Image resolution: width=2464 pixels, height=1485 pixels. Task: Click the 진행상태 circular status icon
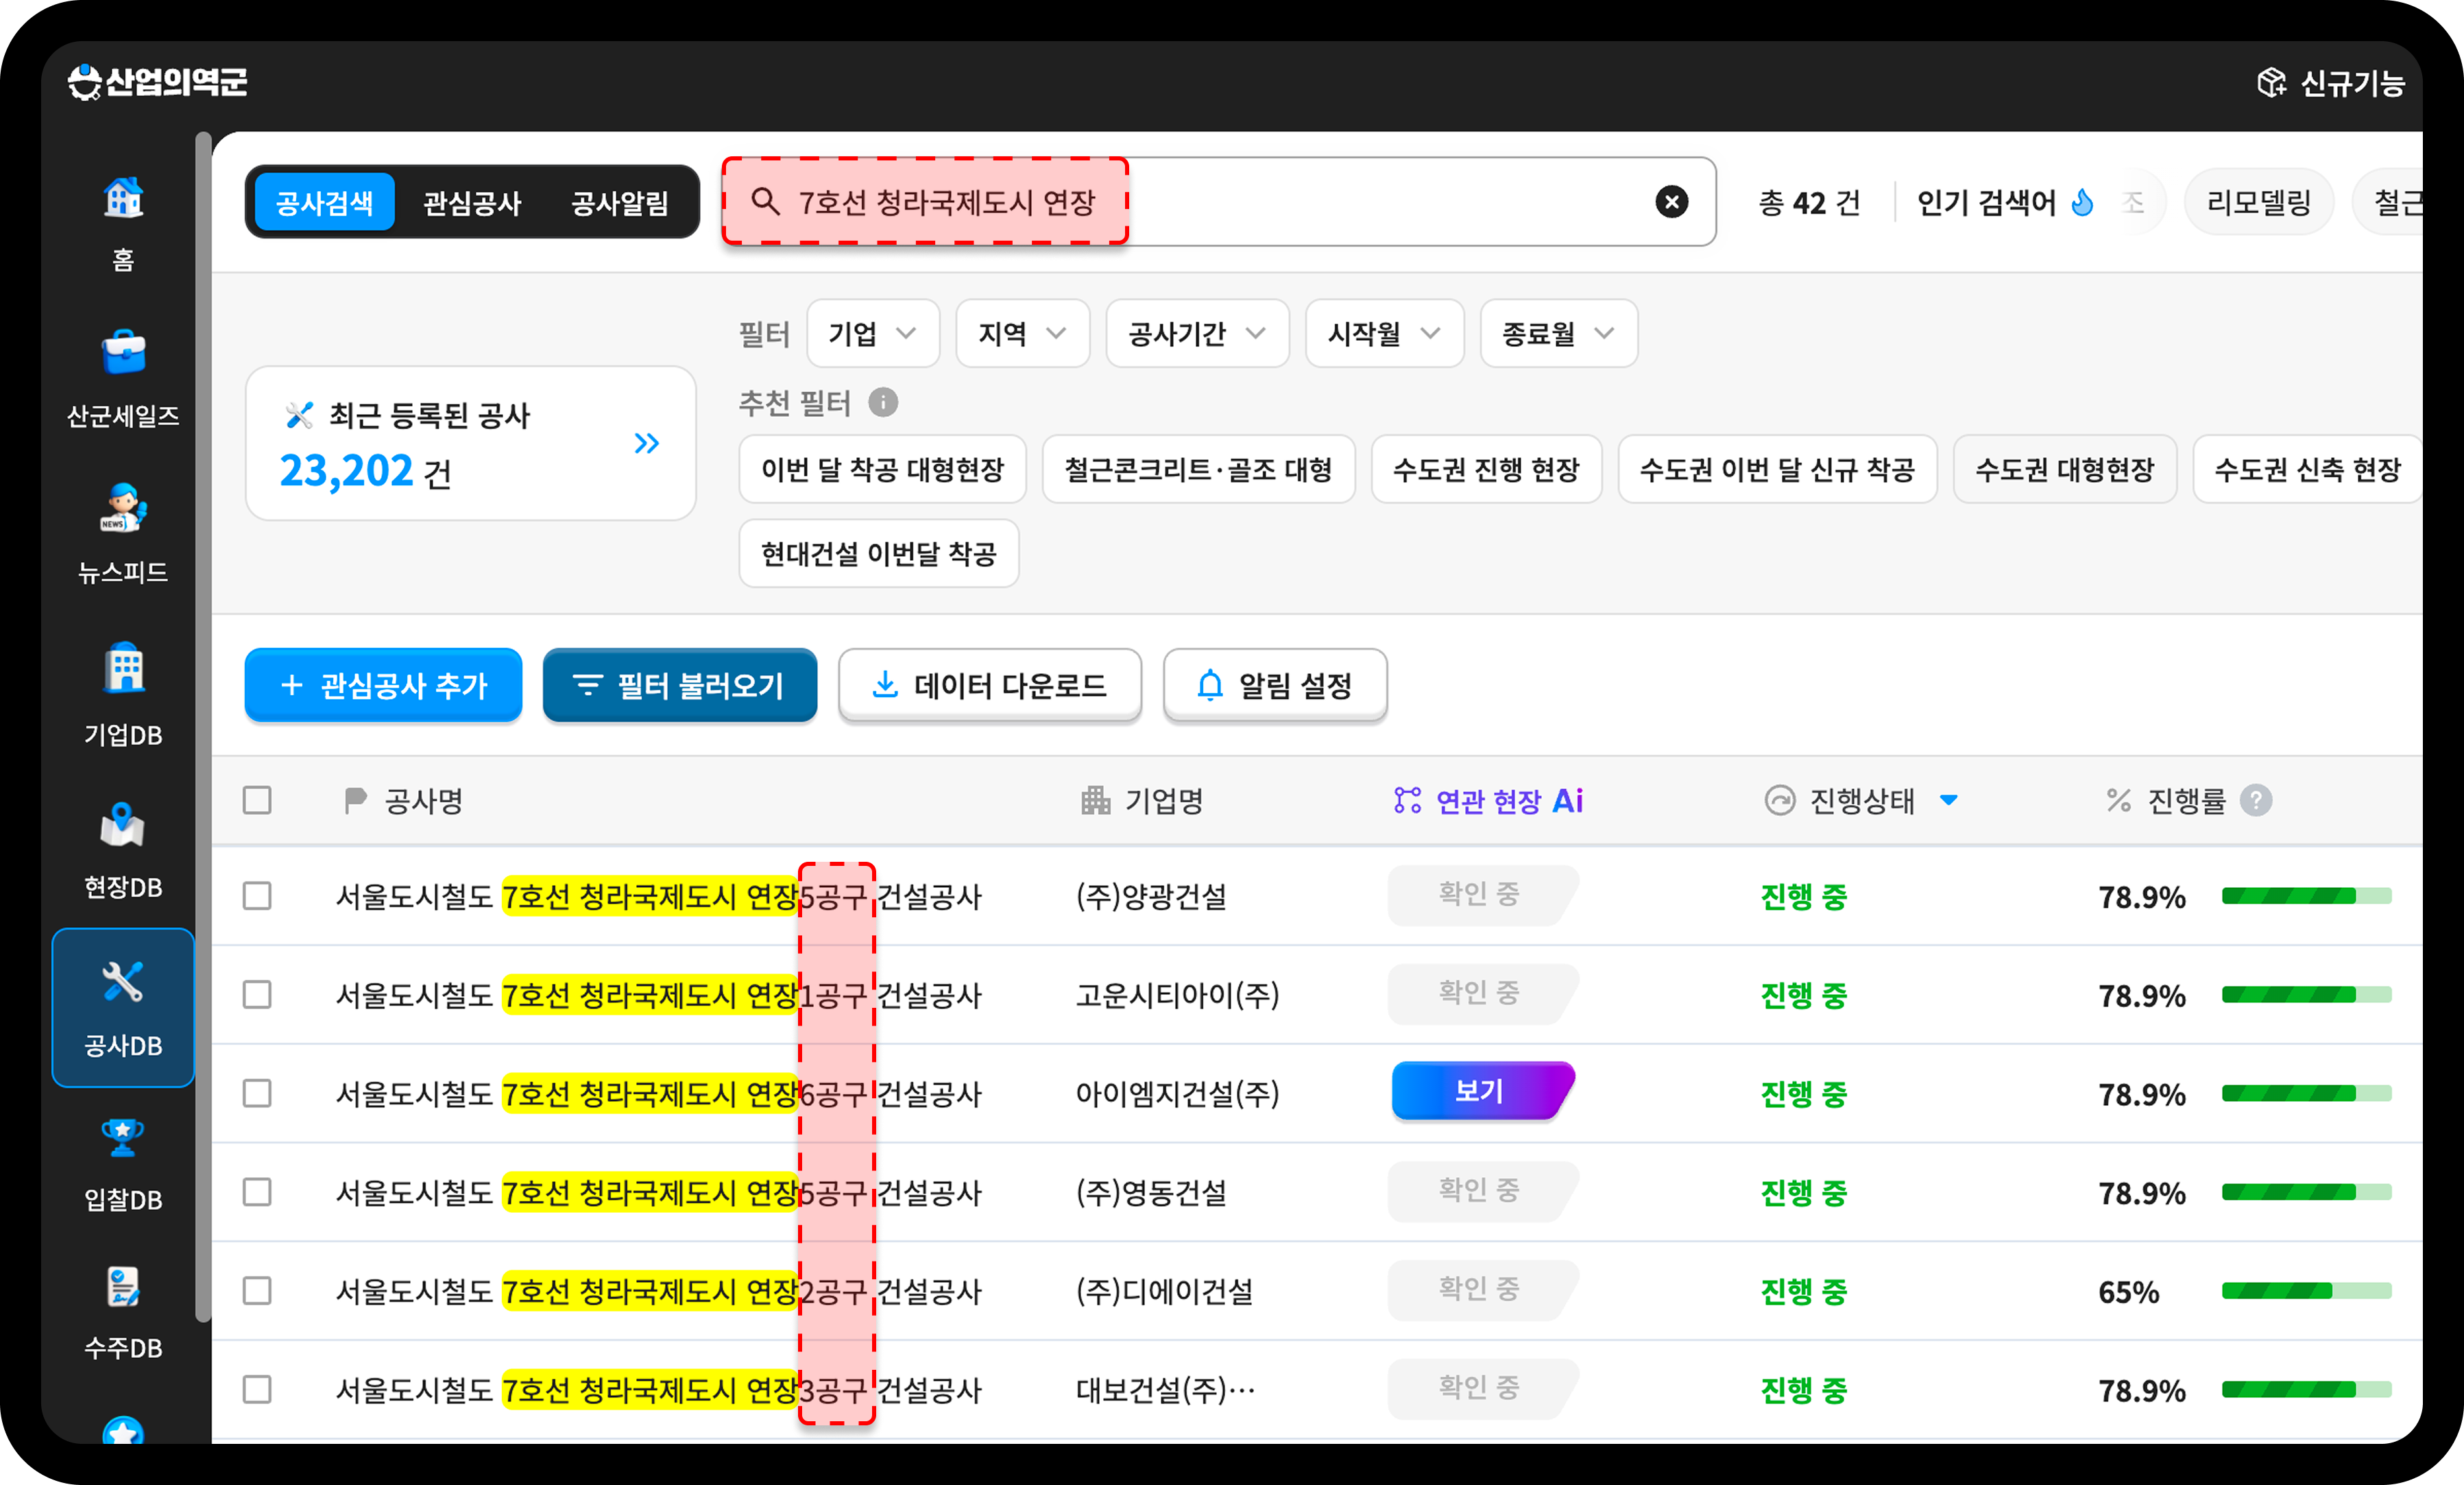[1779, 800]
